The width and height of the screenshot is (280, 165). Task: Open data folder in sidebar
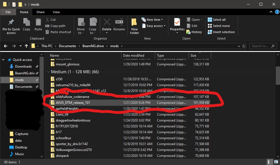16,141
